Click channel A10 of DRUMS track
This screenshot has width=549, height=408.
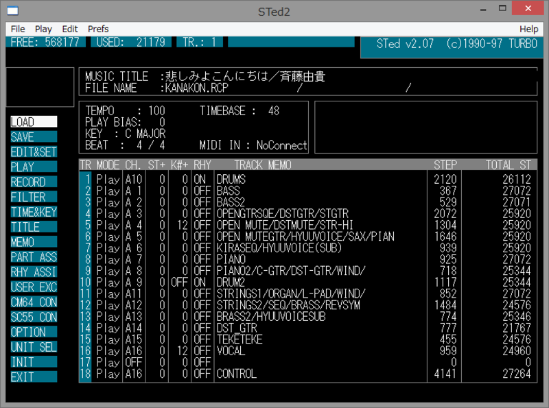click(x=134, y=180)
